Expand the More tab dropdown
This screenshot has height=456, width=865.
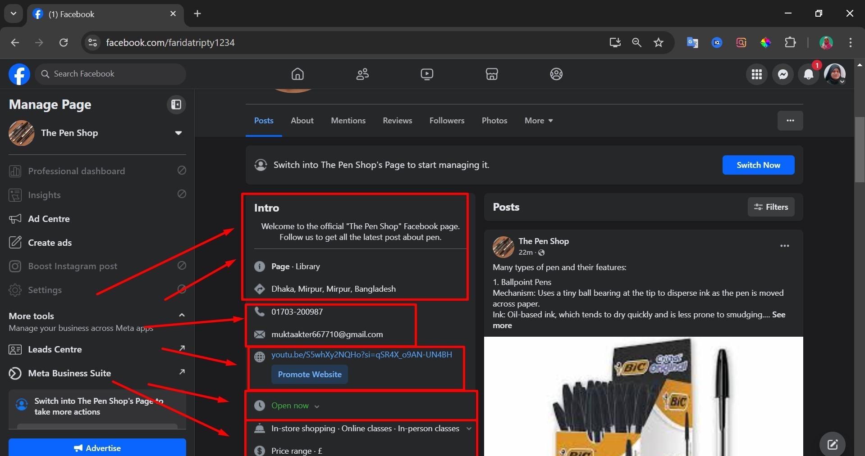pos(539,121)
